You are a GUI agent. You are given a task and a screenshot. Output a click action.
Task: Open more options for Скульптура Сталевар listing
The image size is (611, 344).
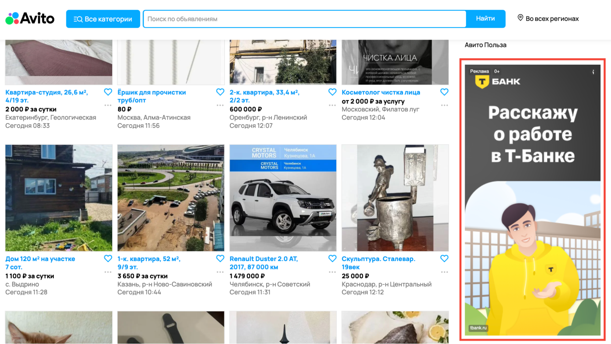(x=444, y=272)
